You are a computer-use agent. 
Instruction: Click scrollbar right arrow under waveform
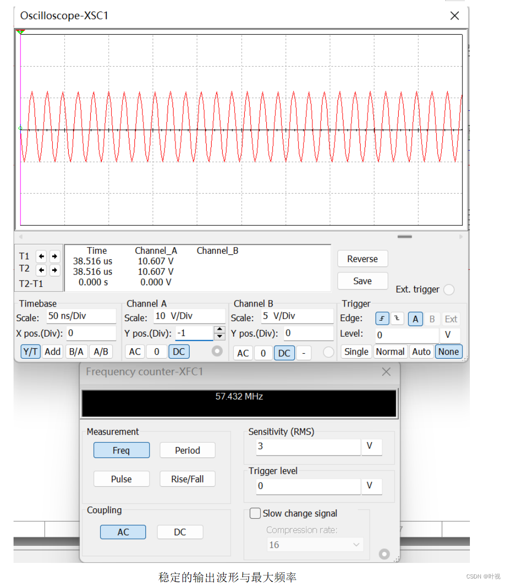click(x=461, y=236)
